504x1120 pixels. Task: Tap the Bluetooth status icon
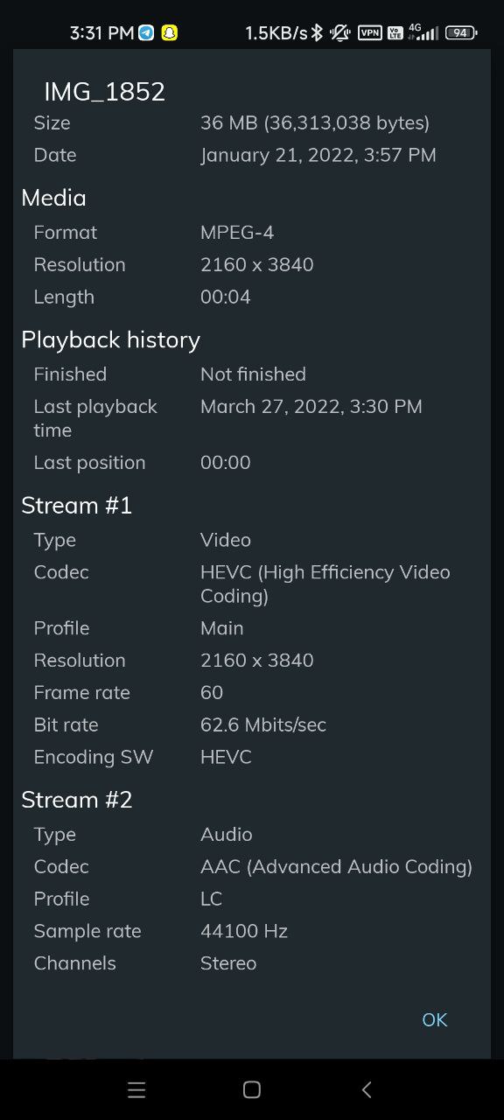[317, 33]
